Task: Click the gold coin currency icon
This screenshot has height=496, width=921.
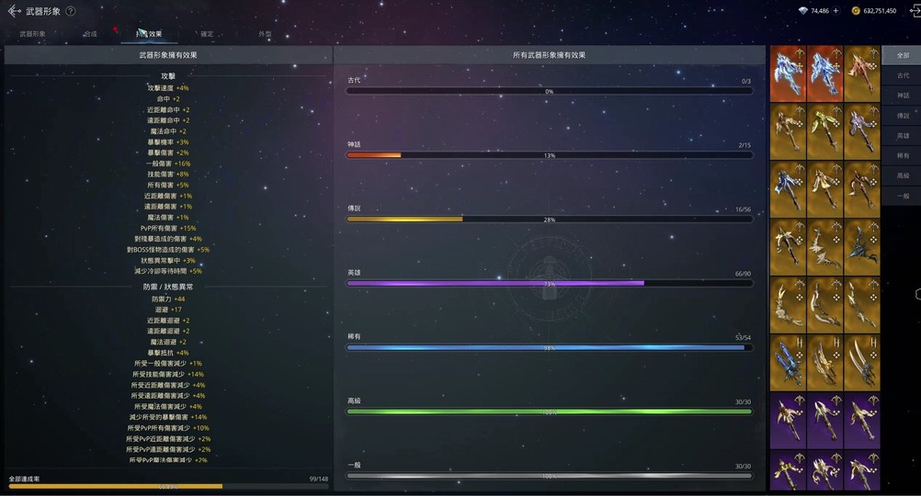Action: coord(856,11)
